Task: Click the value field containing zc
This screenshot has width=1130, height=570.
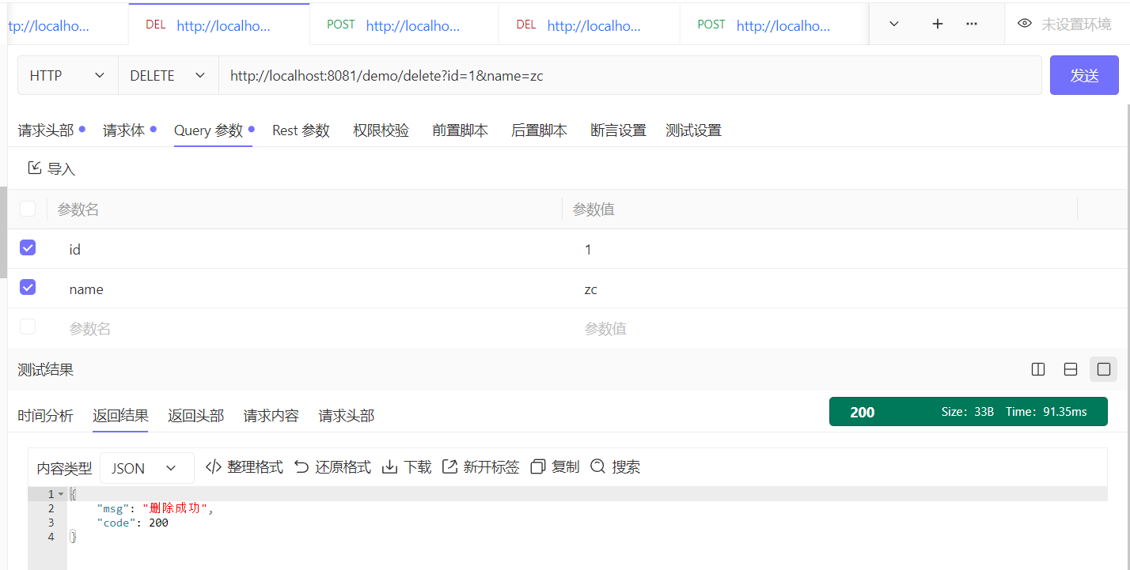Action: [819, 289]
